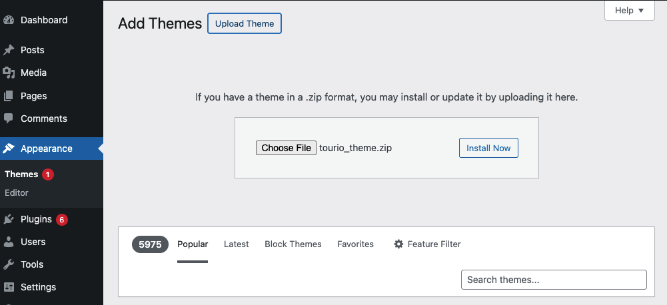The width and height of the screenshot is (667, 305).
Task: Click the Dashboard gauge icon
Action: (x=9, y=20)
